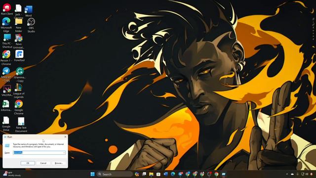Launch OBS Studio from the desktop
The image size is (316, 178).
click(x=31, y=25)
